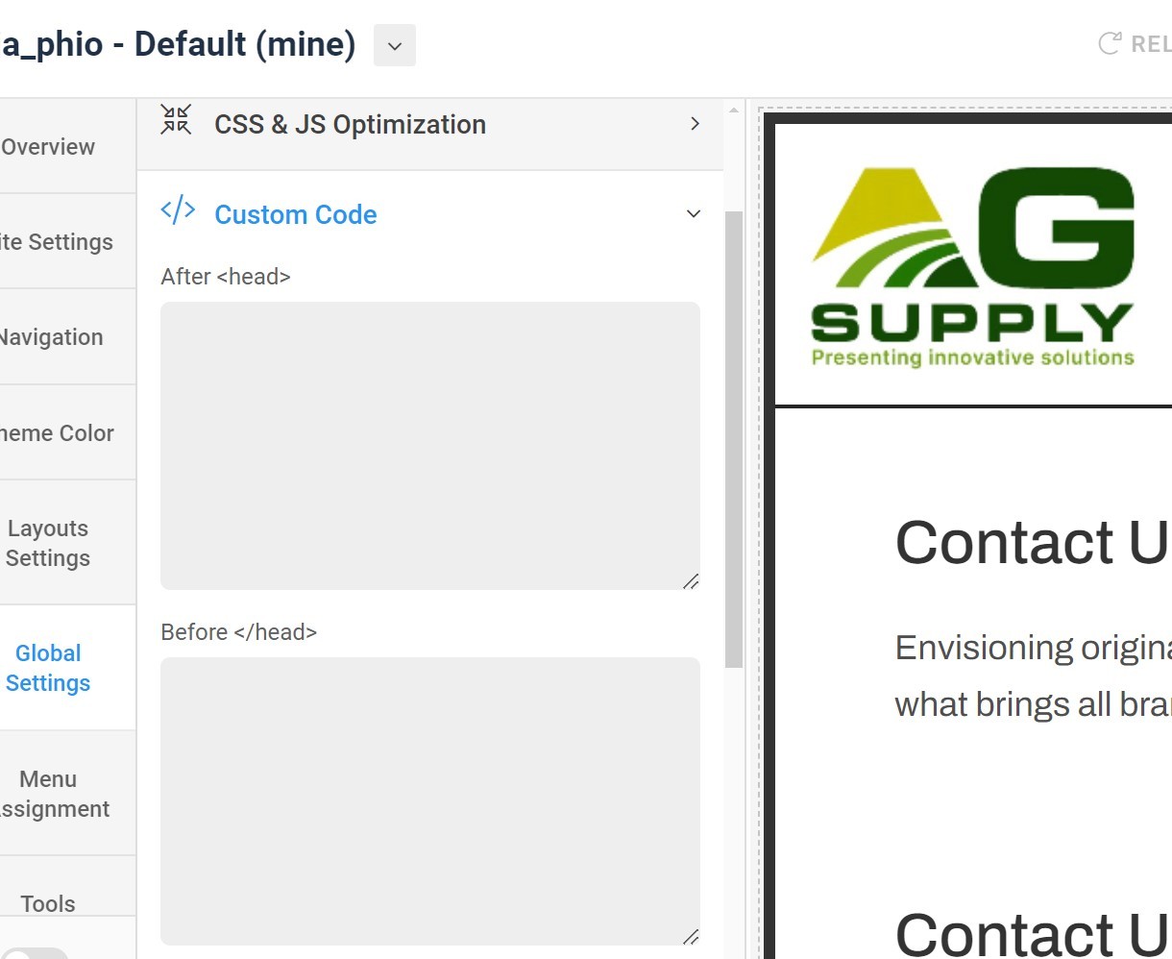
Task: Collapse the Custom Code section chevron
Action: [x=694, y=213]
